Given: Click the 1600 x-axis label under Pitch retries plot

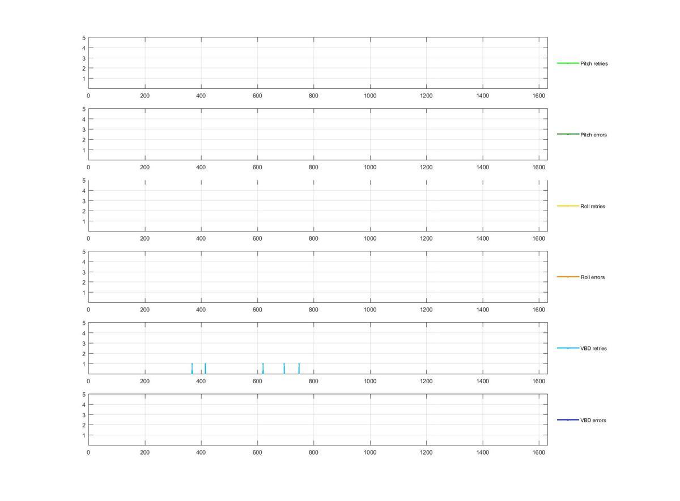Looking at the screenshot, I should [x=539, y=96].
